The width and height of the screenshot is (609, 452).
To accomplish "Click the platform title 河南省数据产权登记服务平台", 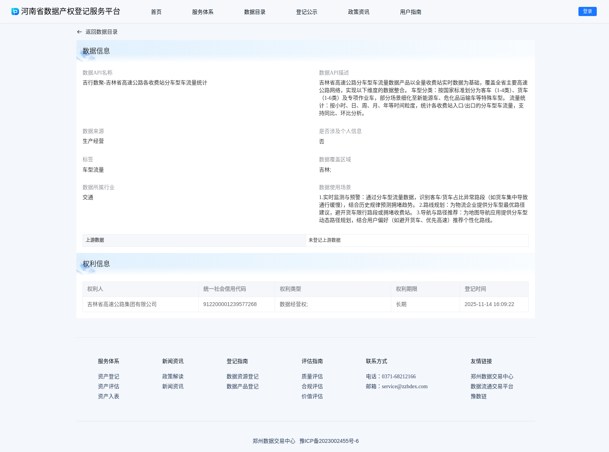I will [71, 11].
